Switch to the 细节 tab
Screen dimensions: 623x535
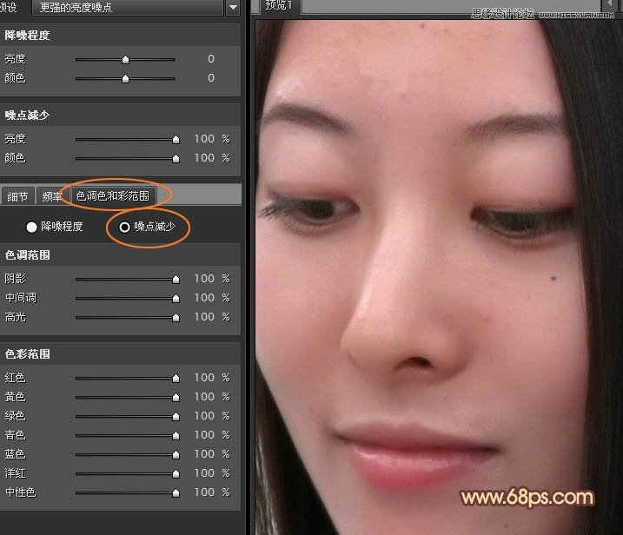pyautogui.click(x=17, y=196)
